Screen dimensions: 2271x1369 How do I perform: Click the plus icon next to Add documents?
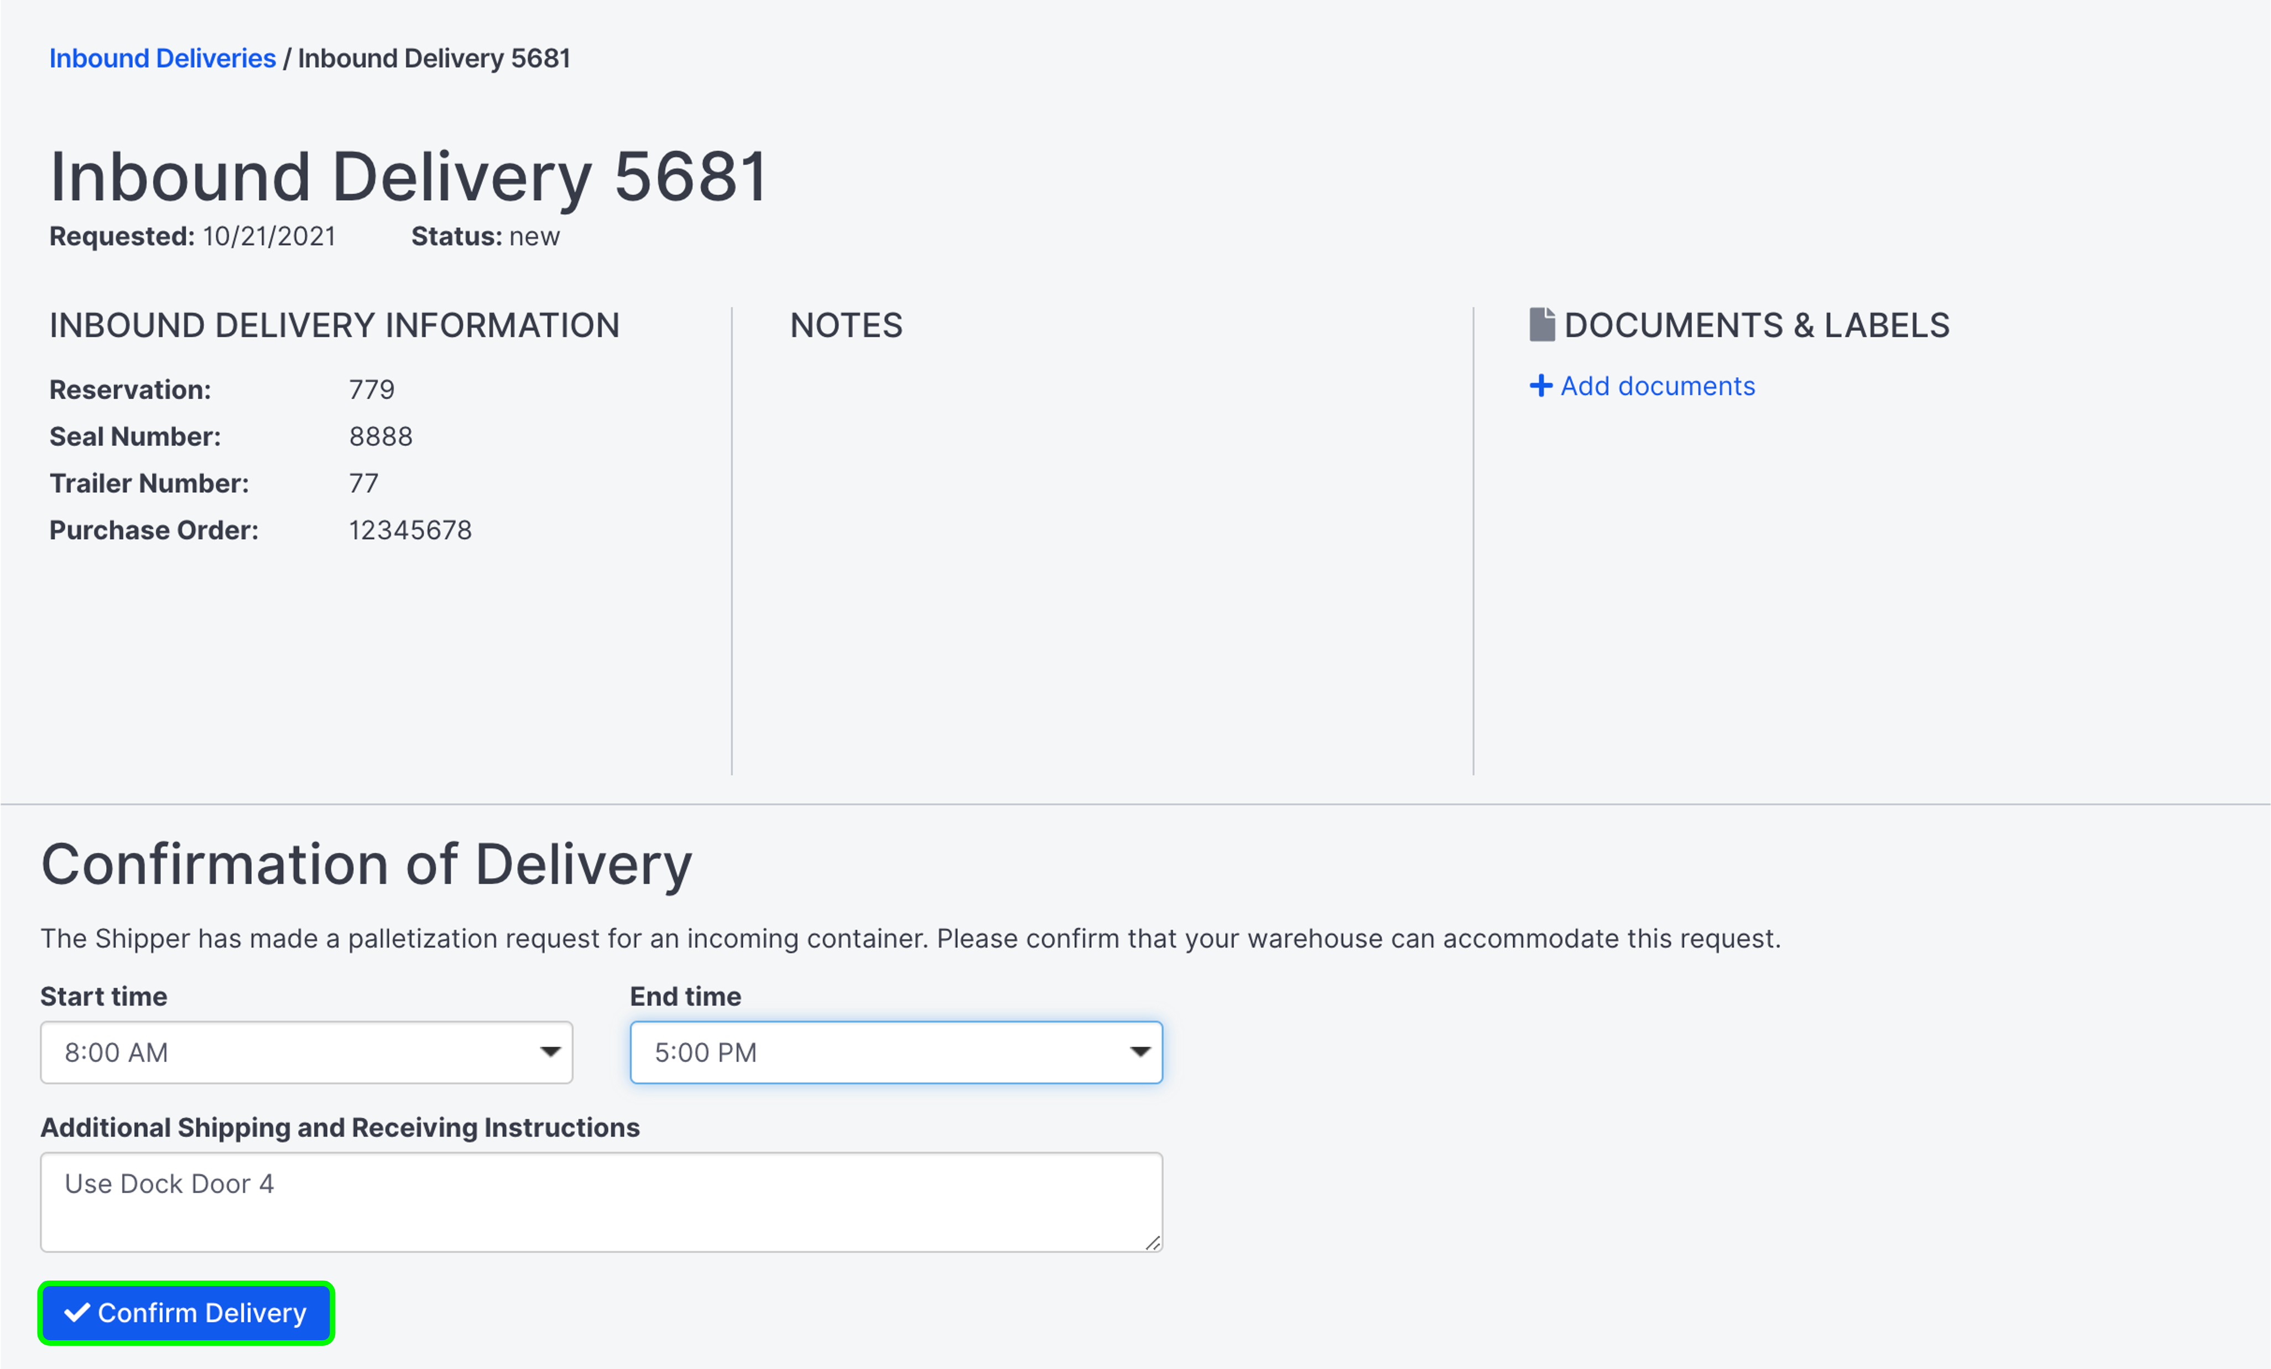click(1542, 386)
